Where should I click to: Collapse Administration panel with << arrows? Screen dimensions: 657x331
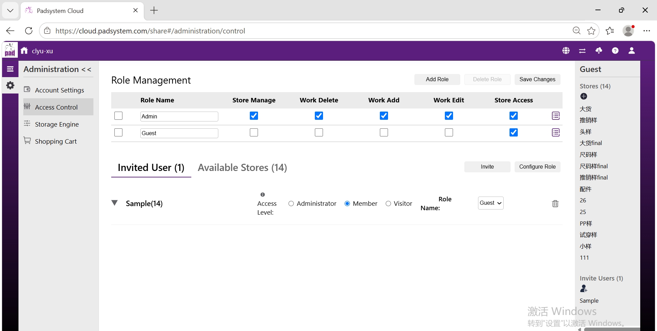(x=87, y=70)
